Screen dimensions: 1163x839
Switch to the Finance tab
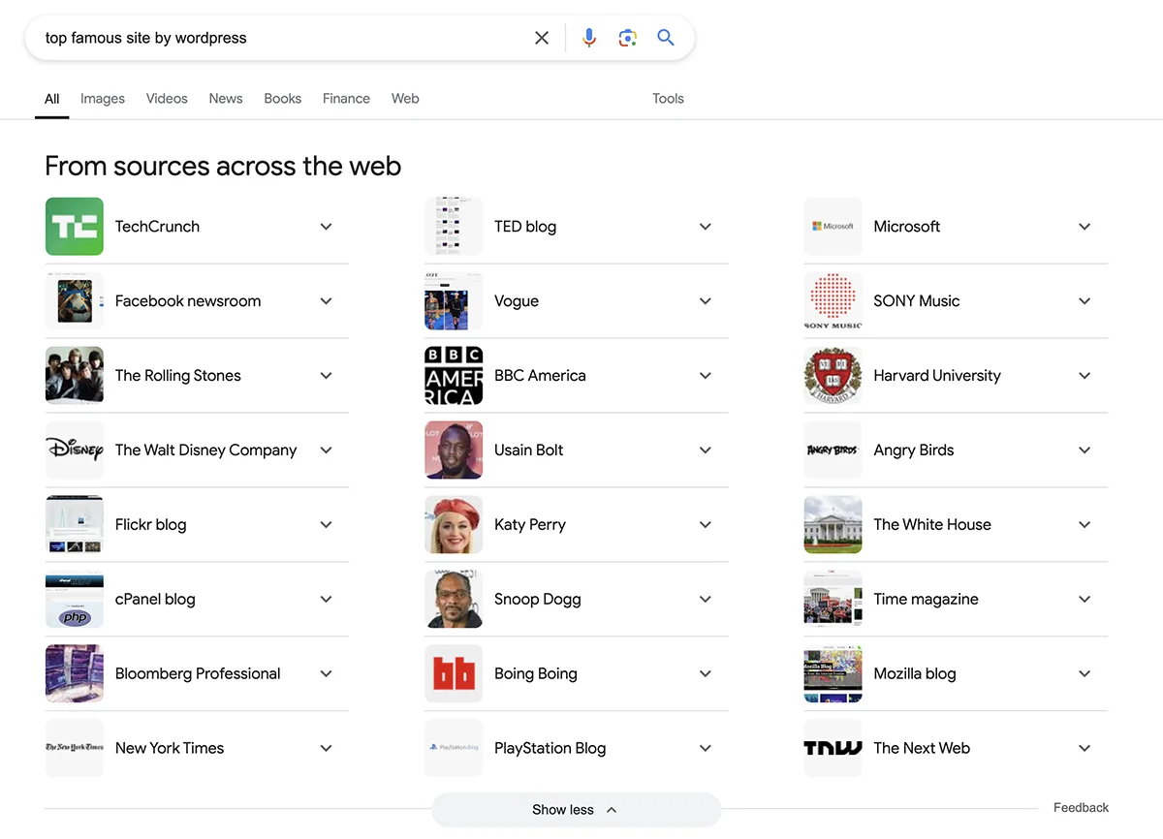click(346, 99)
